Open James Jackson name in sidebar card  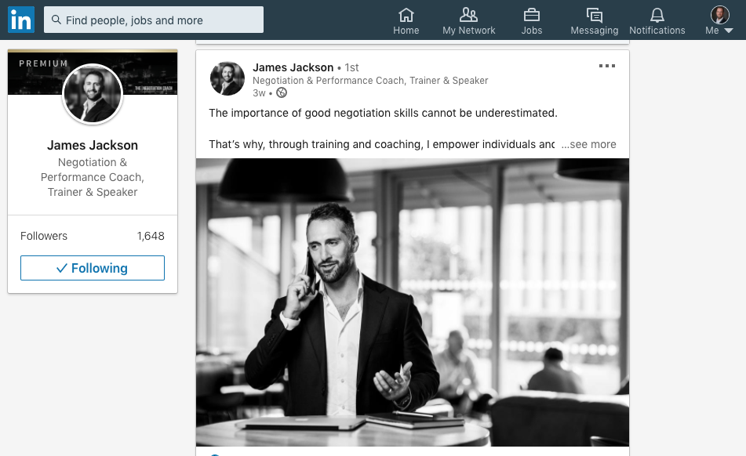93,145
